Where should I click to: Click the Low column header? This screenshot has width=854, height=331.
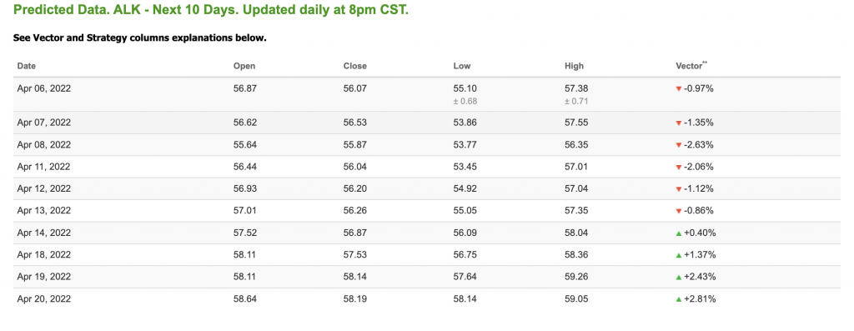coord(462,66)
